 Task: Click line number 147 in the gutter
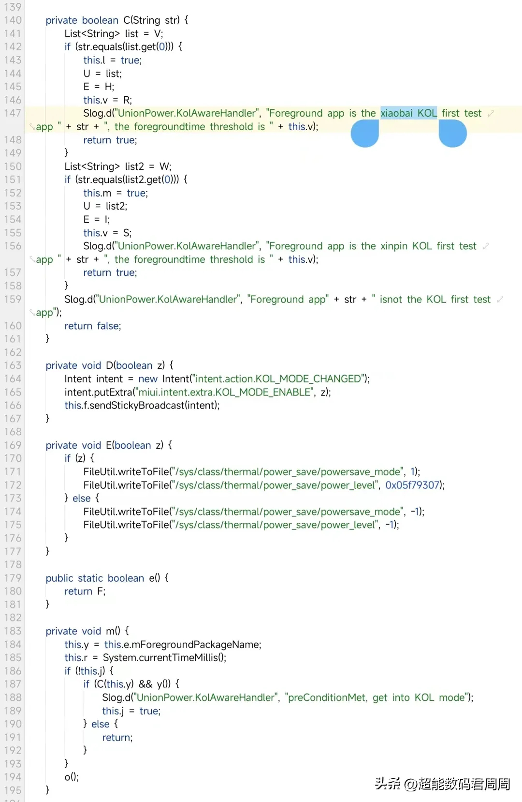(x=13, y=113)
